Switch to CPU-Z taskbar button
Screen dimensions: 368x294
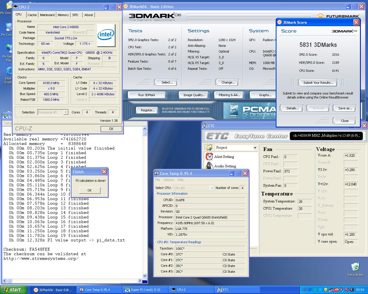(x=191, y=290)
